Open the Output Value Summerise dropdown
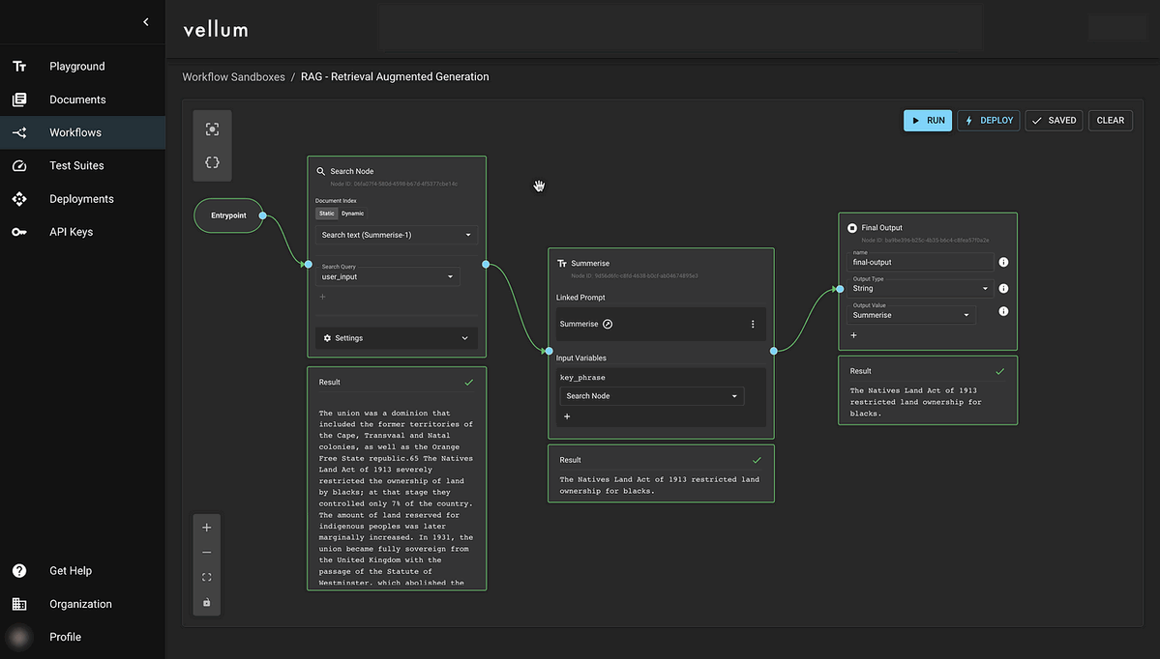1160x659 pixels. click(x=910, y=315)
